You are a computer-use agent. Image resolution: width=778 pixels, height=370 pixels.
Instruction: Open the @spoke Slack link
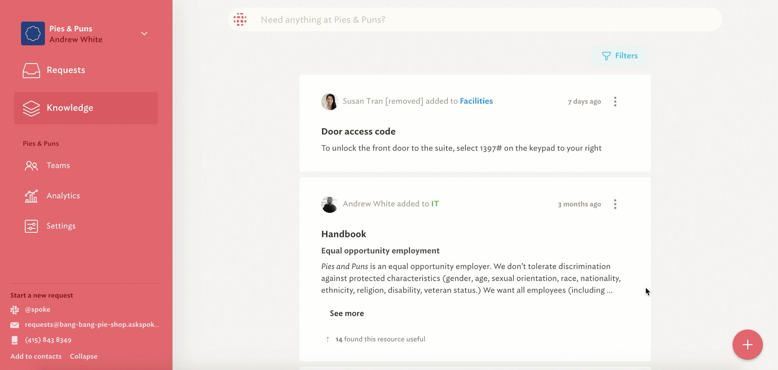pyautogui.click(x=38, y=309)
